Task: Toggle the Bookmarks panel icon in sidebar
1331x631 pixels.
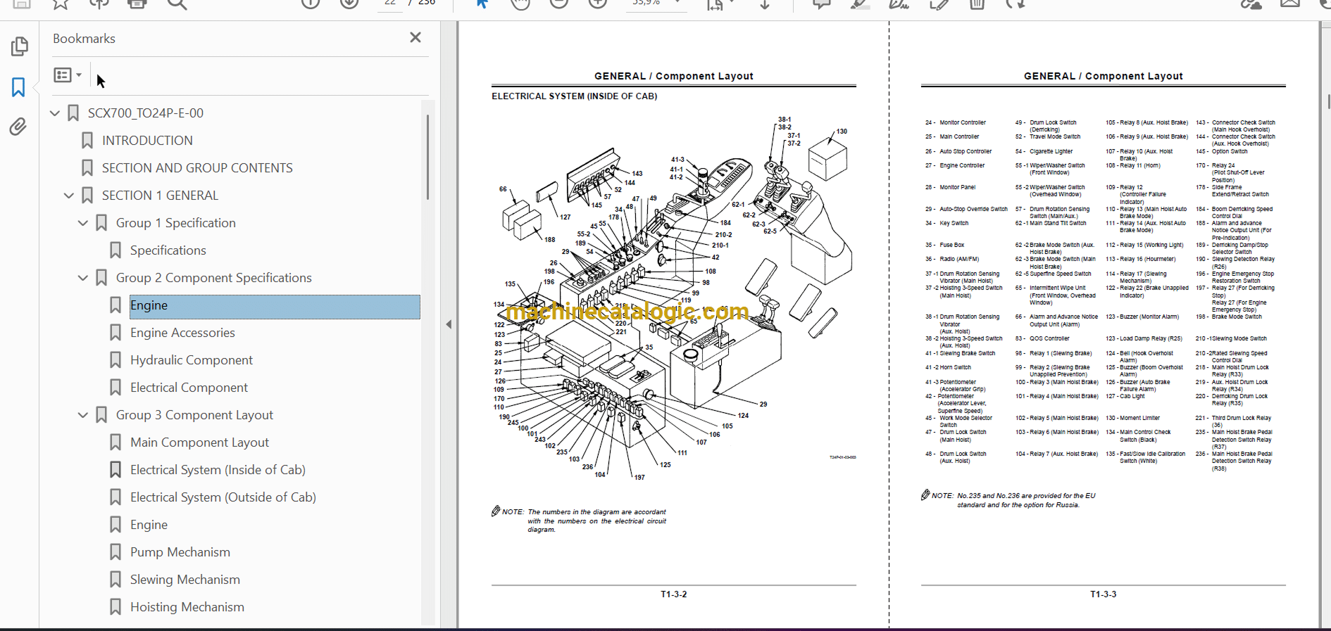Action: pyautogui.click(x=19, y=87)
